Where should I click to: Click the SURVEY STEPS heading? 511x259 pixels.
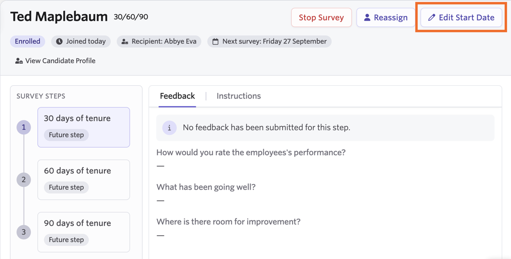41,96
